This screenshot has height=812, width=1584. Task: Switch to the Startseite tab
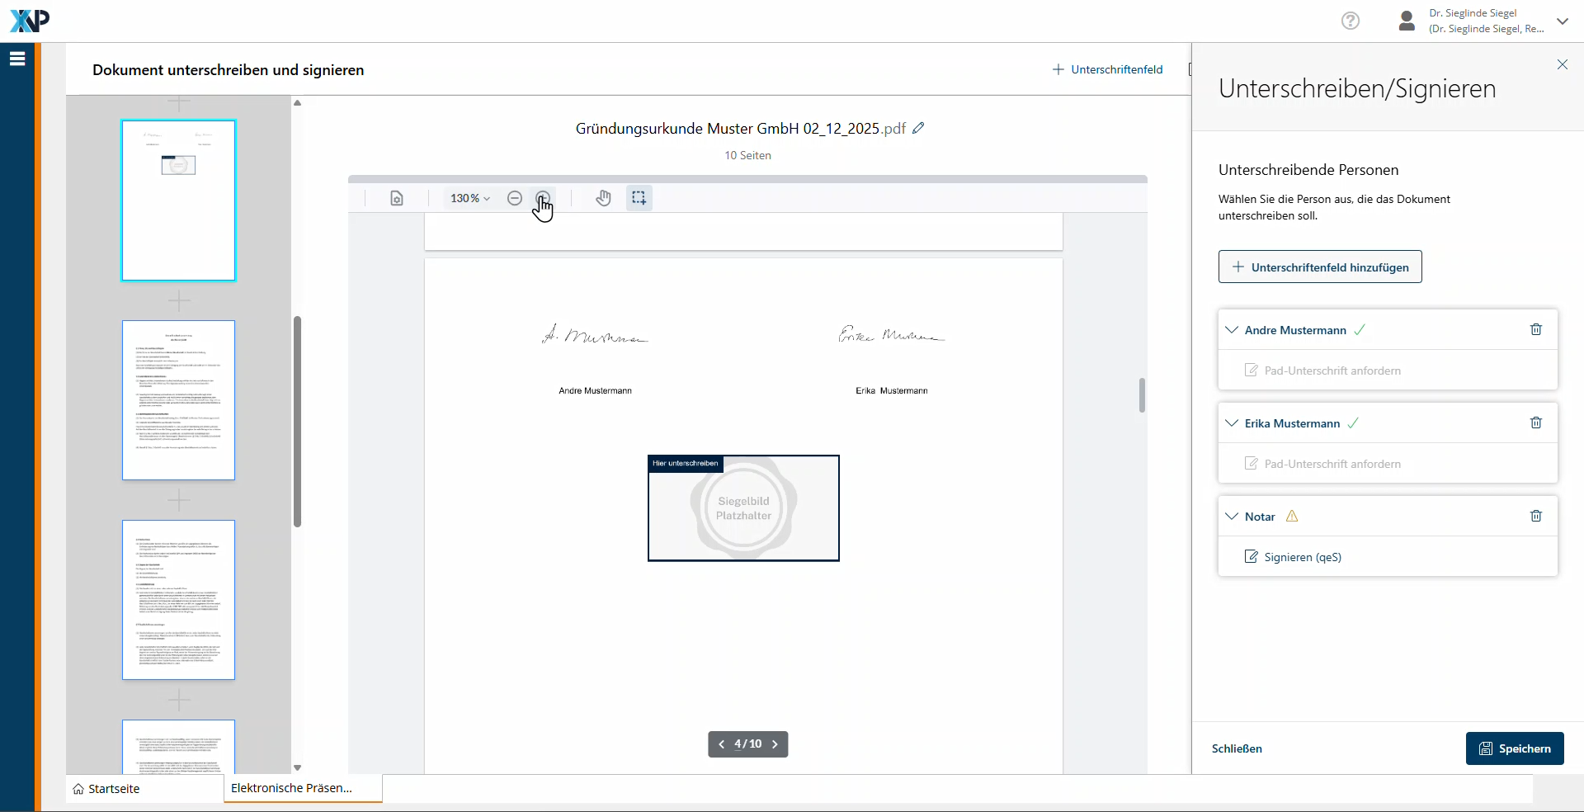pos(106,789)
